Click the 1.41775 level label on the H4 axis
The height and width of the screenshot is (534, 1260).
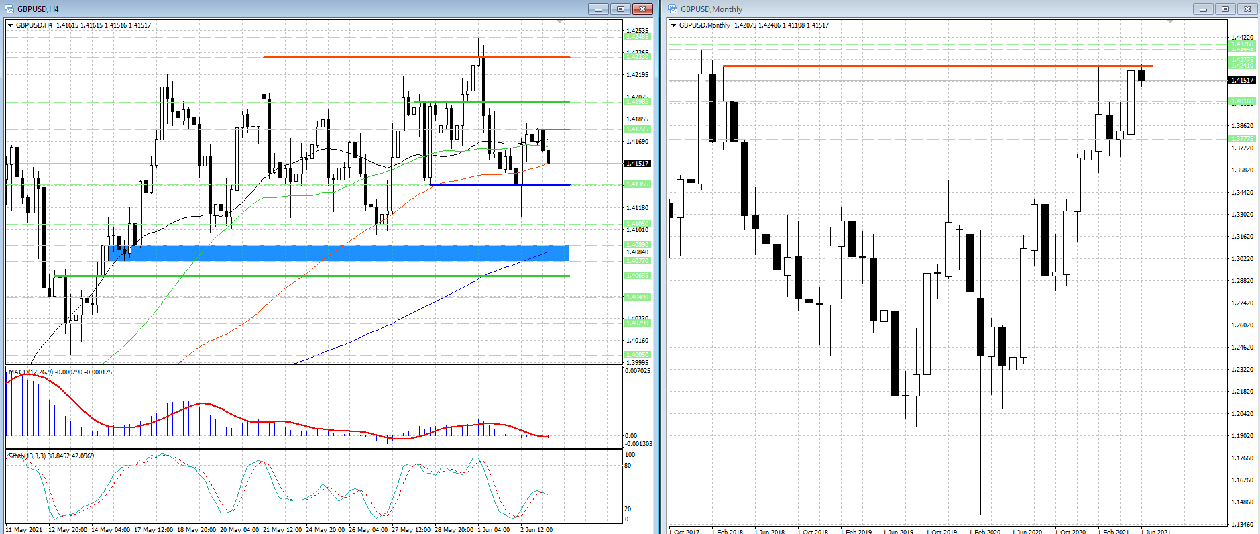click(x=637, y=129)
